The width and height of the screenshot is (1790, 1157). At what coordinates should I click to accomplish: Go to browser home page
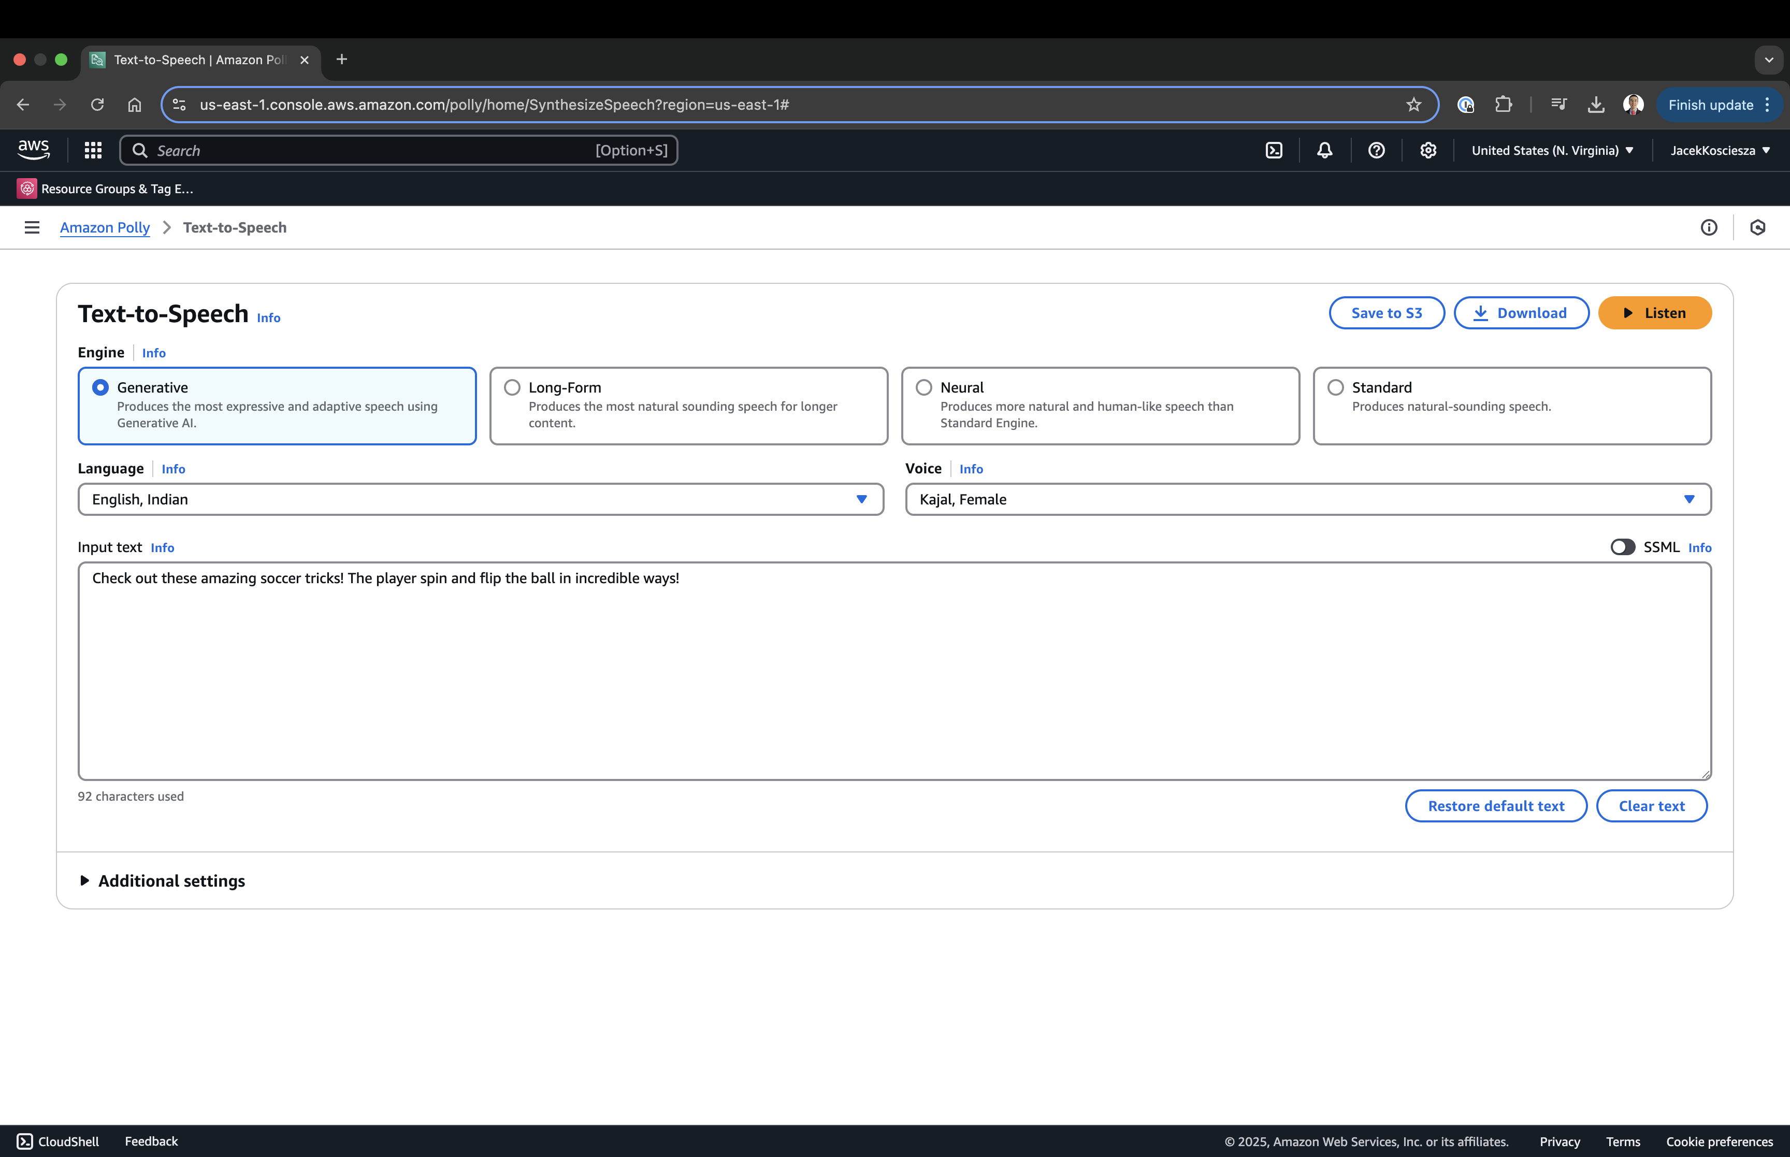click(x=135, y=105)
